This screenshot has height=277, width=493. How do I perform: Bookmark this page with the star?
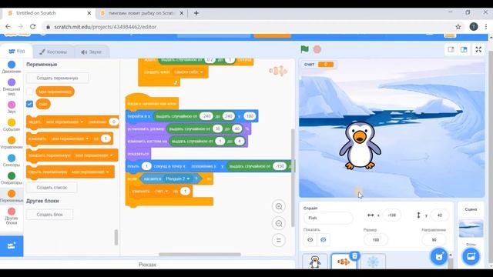(458, 27)
